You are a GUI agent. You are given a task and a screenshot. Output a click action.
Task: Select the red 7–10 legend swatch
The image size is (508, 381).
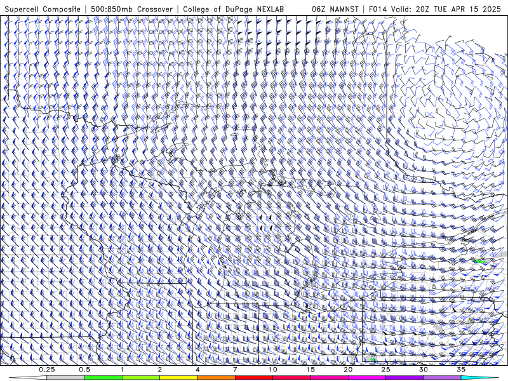(x=254, y=378)
